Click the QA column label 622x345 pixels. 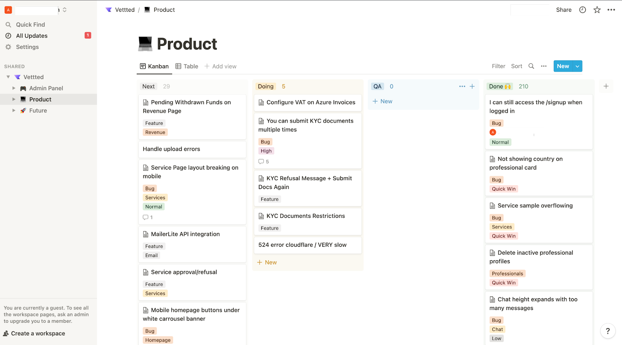click(377, 86)
